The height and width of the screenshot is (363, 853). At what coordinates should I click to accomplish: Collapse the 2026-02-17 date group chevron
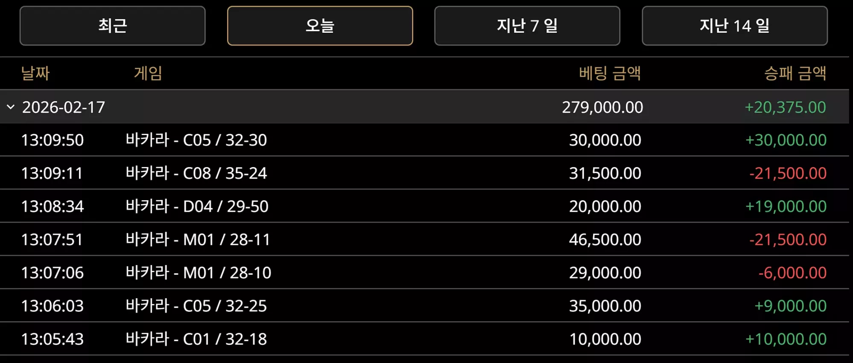(11, 107)
